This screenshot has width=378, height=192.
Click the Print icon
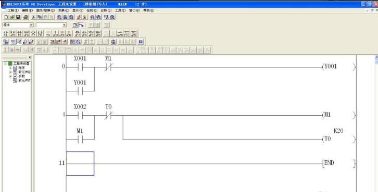[x=26, y=17]
